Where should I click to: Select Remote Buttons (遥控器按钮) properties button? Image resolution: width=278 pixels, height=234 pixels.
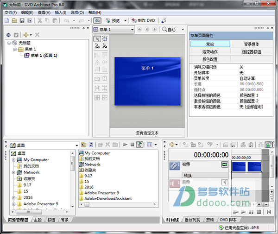point(252,52)
